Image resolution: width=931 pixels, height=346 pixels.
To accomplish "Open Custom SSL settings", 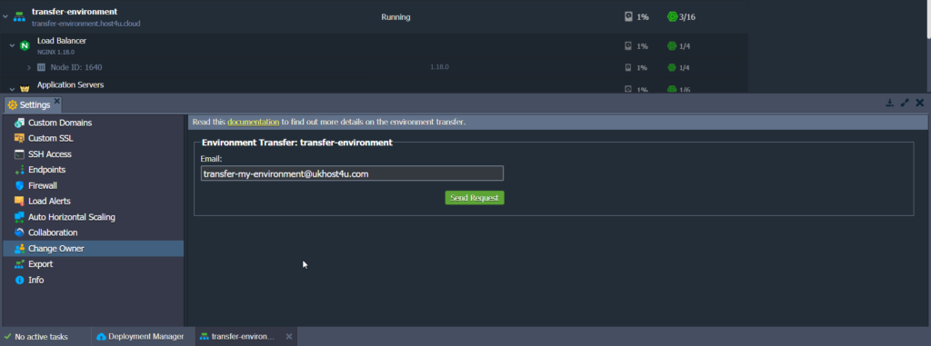I will click(x=94, y=138).
